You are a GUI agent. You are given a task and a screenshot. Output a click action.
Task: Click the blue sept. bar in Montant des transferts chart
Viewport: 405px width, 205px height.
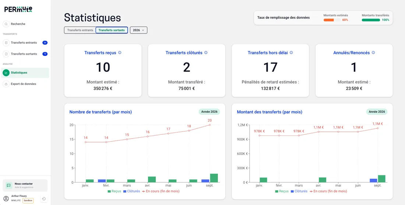click(373, 180)
